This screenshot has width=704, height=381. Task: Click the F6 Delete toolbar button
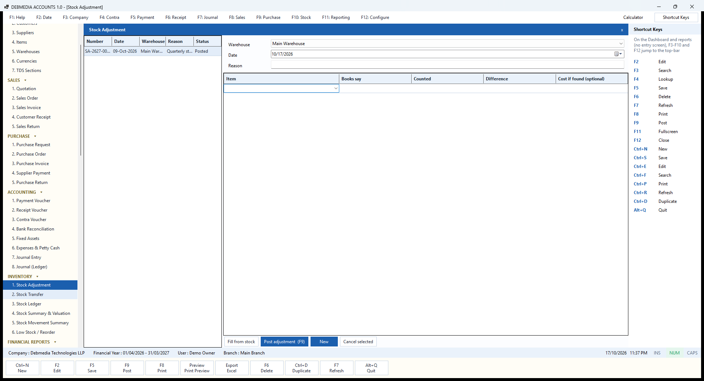click(x=267, y=368)
